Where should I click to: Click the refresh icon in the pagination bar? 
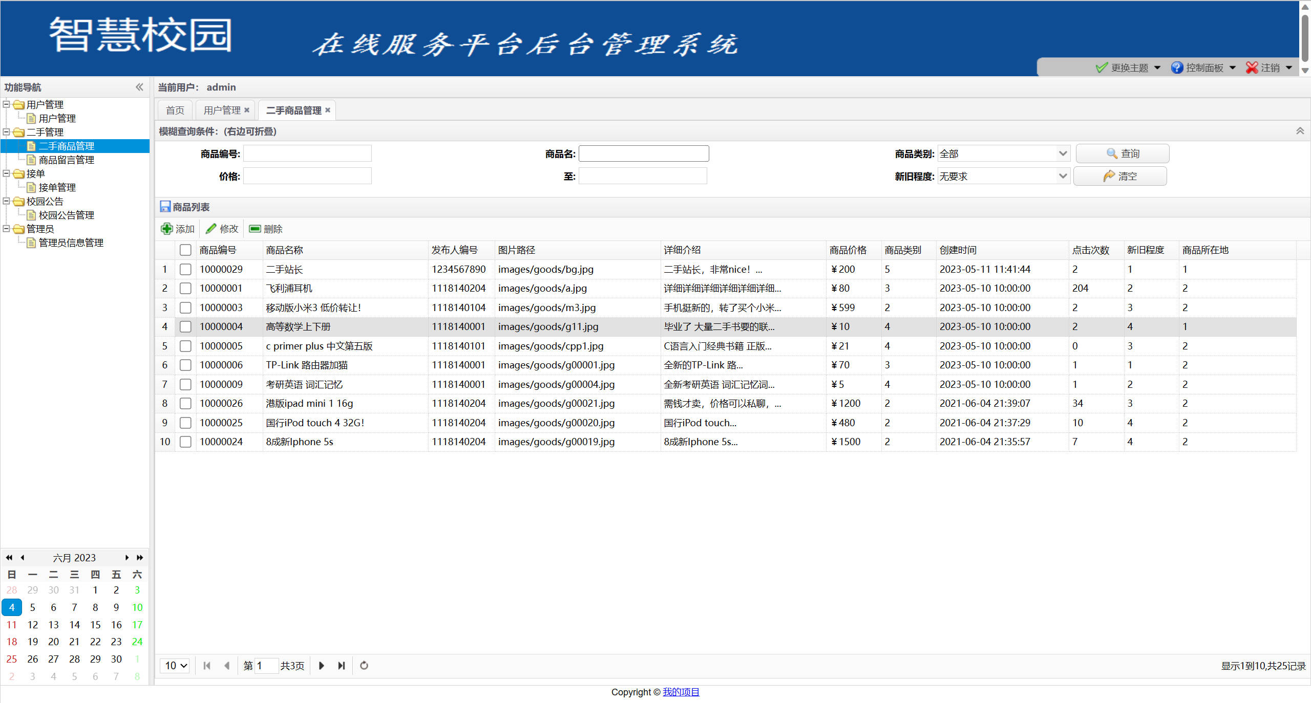point(364,666)
